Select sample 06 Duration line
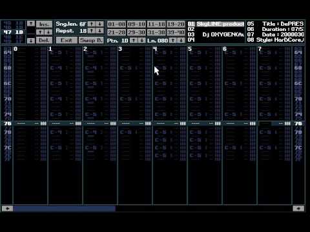The width and height of the screenshot is (310, 232). tap(275, 29)
